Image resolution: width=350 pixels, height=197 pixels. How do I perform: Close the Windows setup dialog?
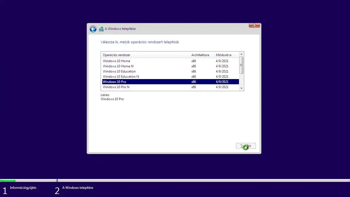click(x=254, y=25)
